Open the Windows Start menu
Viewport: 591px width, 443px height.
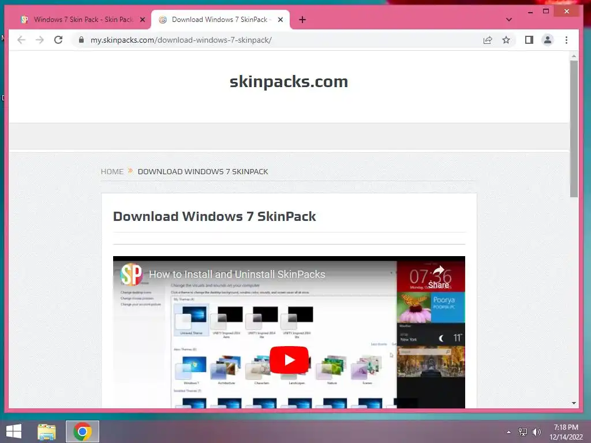[x=14, y=431]
